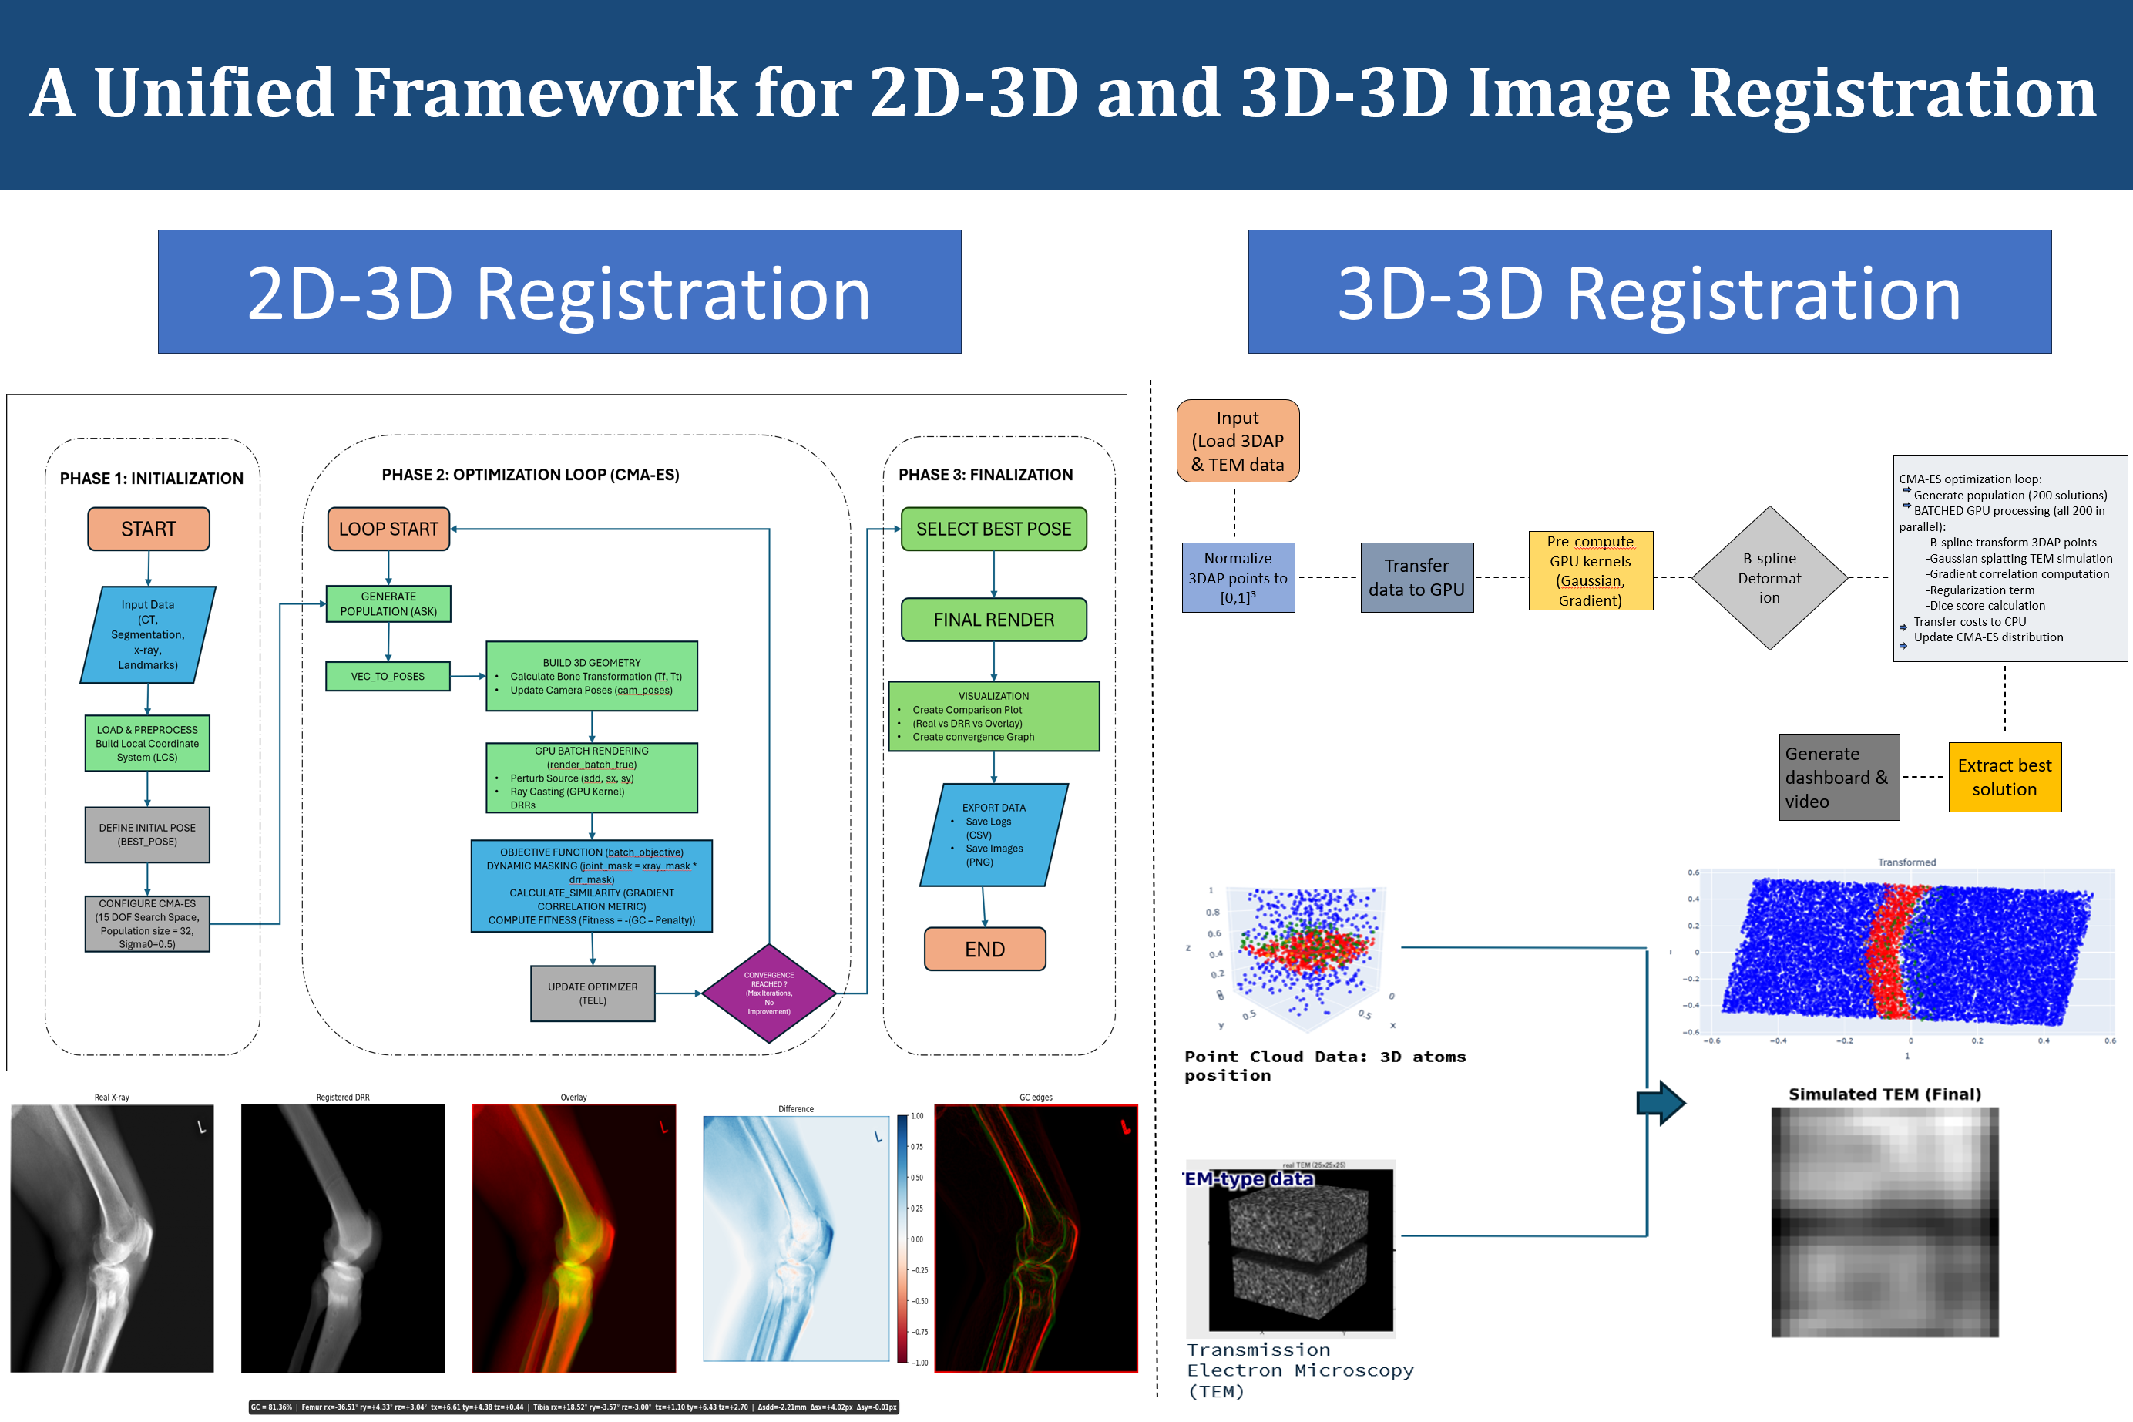Image resolution: width=2133 pixels, height=1422 pixels.
Task: Click the dark blue right-pointing arrow
Action: coord(1661,1103)
